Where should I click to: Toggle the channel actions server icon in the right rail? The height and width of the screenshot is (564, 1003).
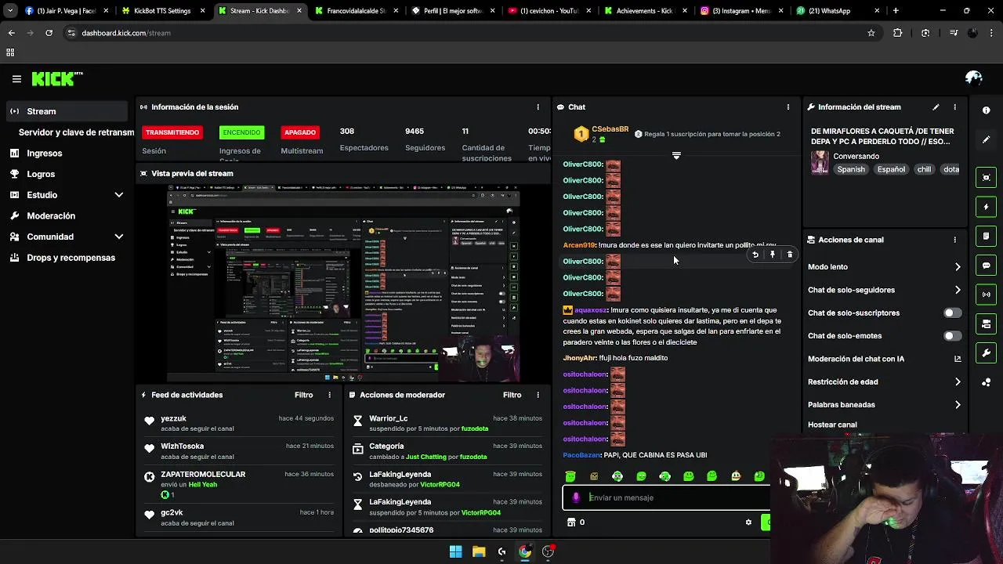click(987, 324)
